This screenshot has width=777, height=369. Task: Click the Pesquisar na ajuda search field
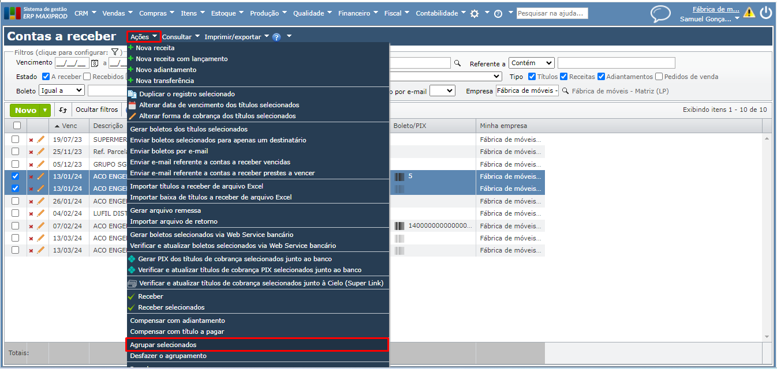click(x=552, y=13)
